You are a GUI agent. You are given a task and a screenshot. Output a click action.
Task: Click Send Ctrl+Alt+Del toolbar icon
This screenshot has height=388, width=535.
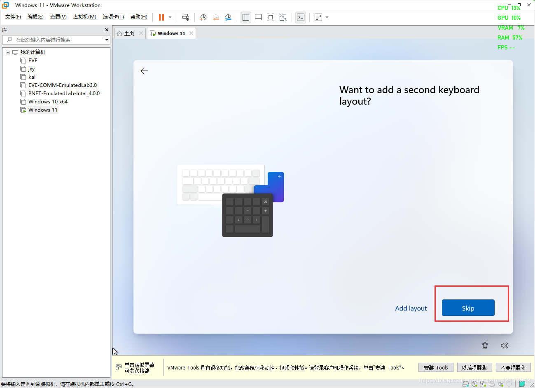[186, 17]
